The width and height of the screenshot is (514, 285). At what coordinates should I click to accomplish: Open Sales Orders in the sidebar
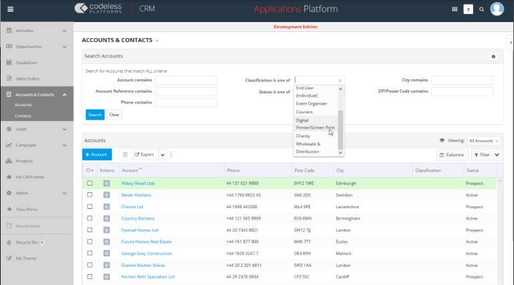[x=27, y=79]
